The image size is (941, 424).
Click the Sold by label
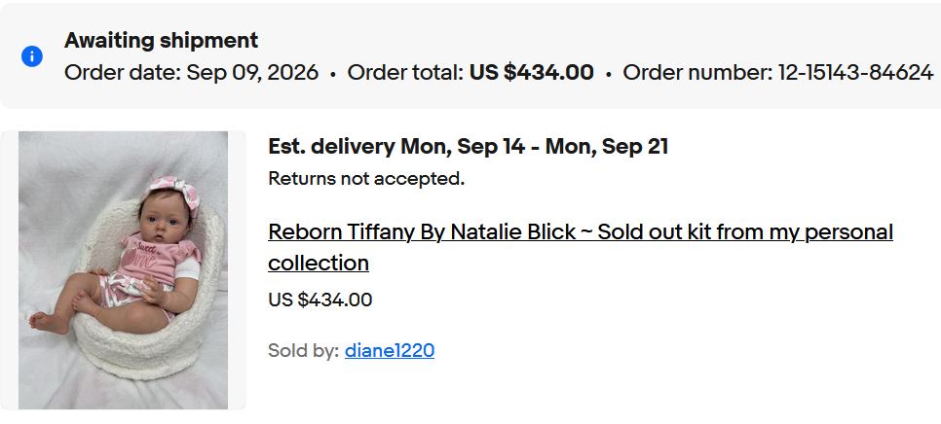(304, 350)
